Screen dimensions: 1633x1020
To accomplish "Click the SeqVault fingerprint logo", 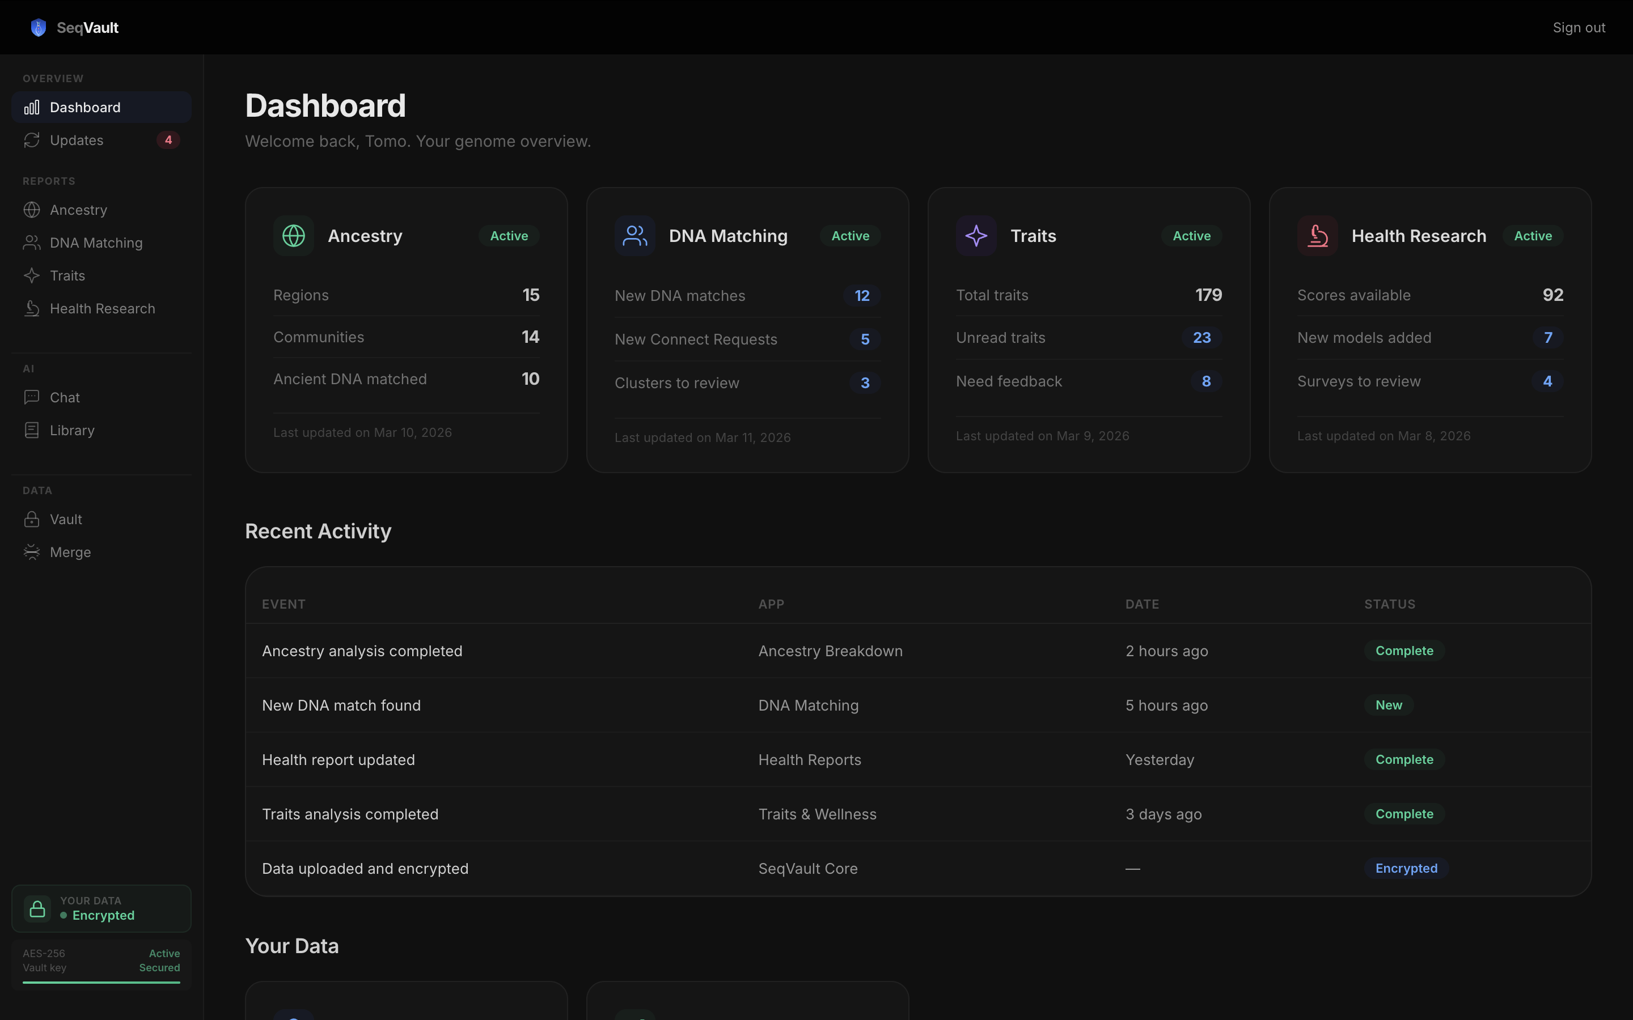I will point(39,27).
